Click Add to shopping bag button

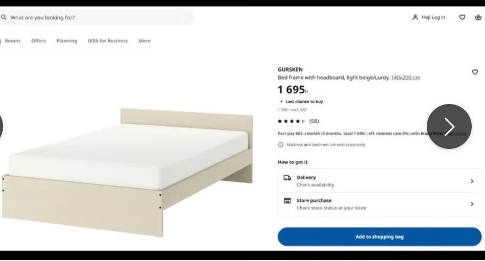[379, 237]
